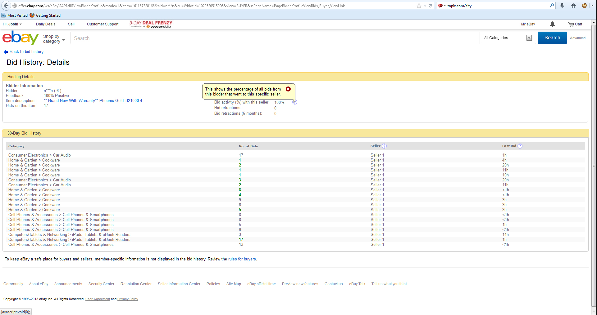Screen dimensions: 597x315
Task: Open the Phoenix Gold item description link
Action: [93, 101]
